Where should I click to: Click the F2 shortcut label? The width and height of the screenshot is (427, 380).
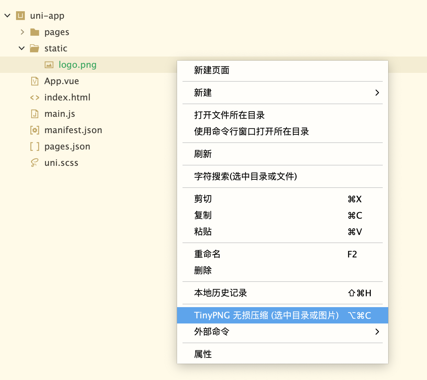click(x=352, y=254)
